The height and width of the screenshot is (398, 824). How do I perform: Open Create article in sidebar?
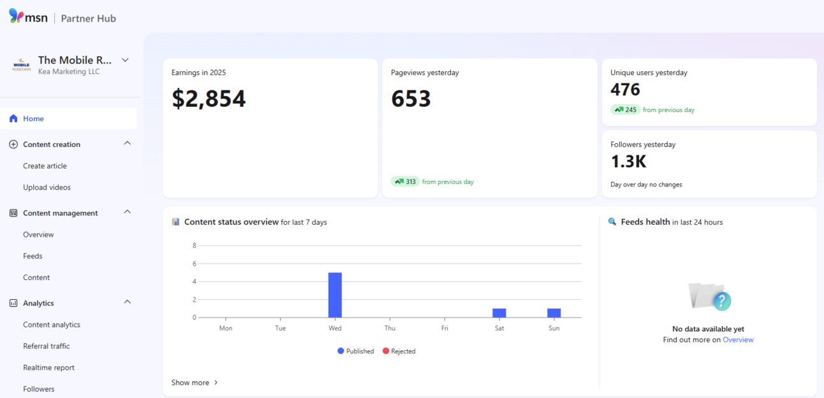click(x=45, y=166)
